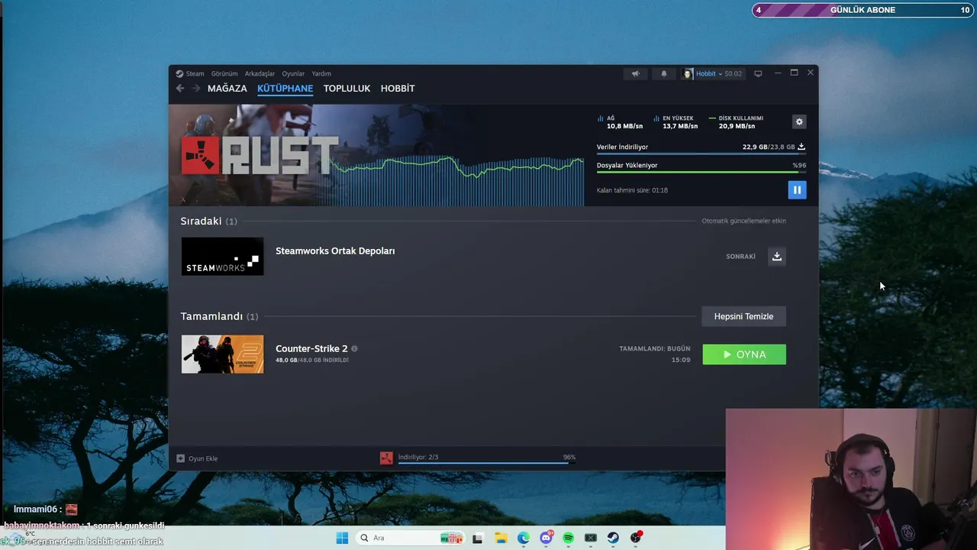This screenshot has width=977, height=550.
Task: Open the Arkadaşlar menu
Action: click(x=260, y=73)
